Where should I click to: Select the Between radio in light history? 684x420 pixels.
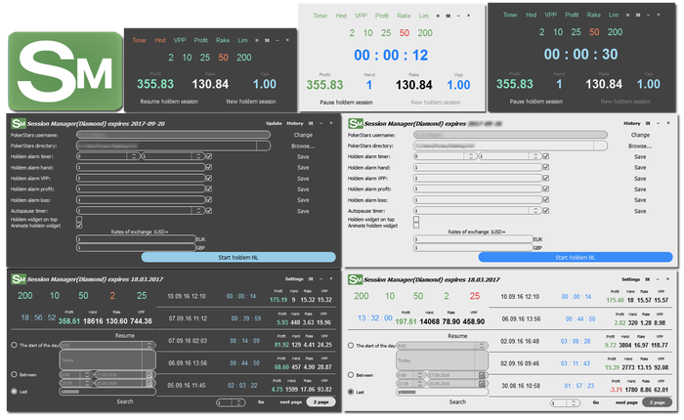351,375
